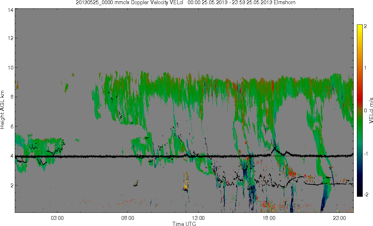Click the 'Time UTC' x-axis label
Screen dimensions: 373x226
pyautogui.click(x=184, y=224)
